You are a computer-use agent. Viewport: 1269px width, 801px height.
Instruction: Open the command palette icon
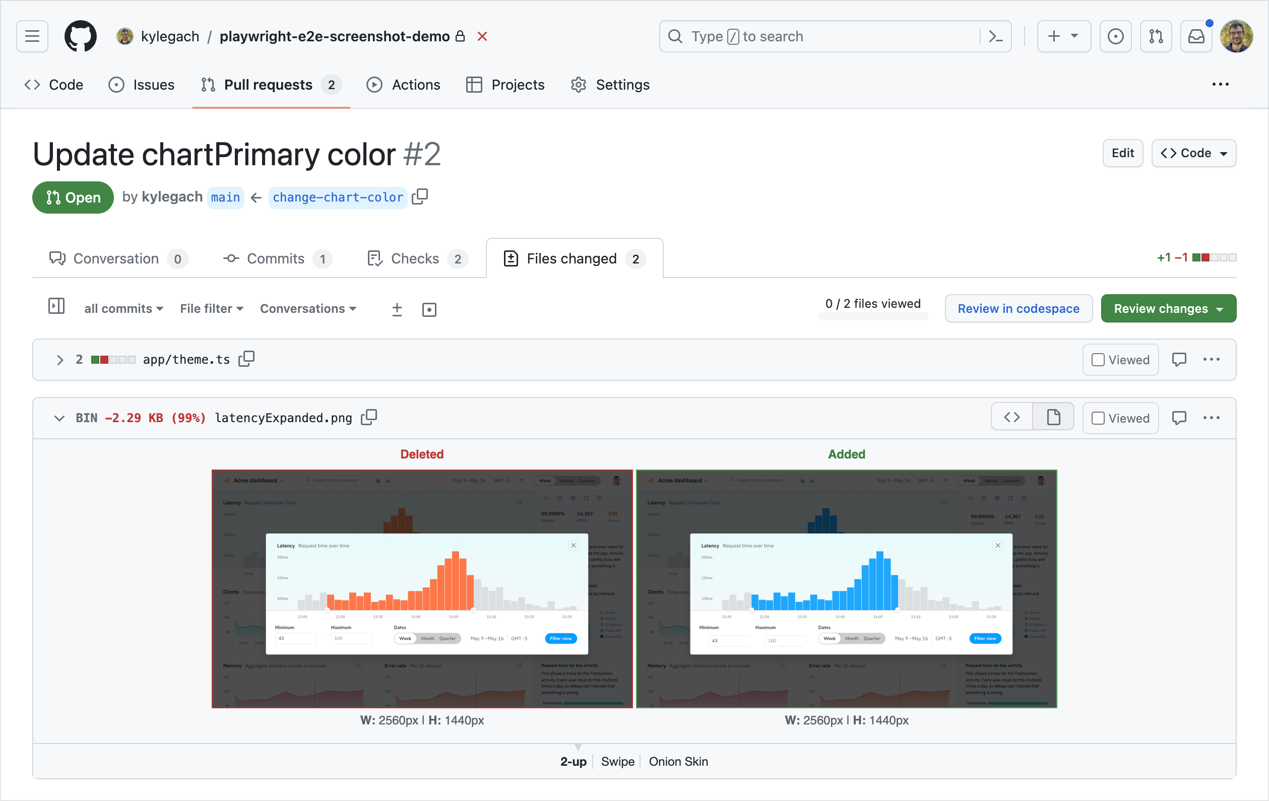(x=995, y=36)
